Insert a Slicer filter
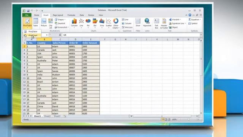243x137 pixels. tap(138, 22)
